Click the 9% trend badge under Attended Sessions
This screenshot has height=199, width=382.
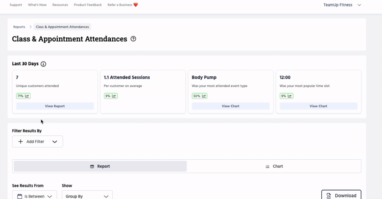[x=111, y=96]
